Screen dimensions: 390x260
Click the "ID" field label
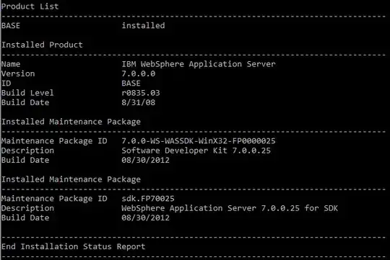[6, 84]
